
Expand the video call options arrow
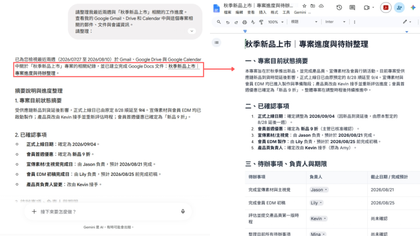(x=373, y=7)
